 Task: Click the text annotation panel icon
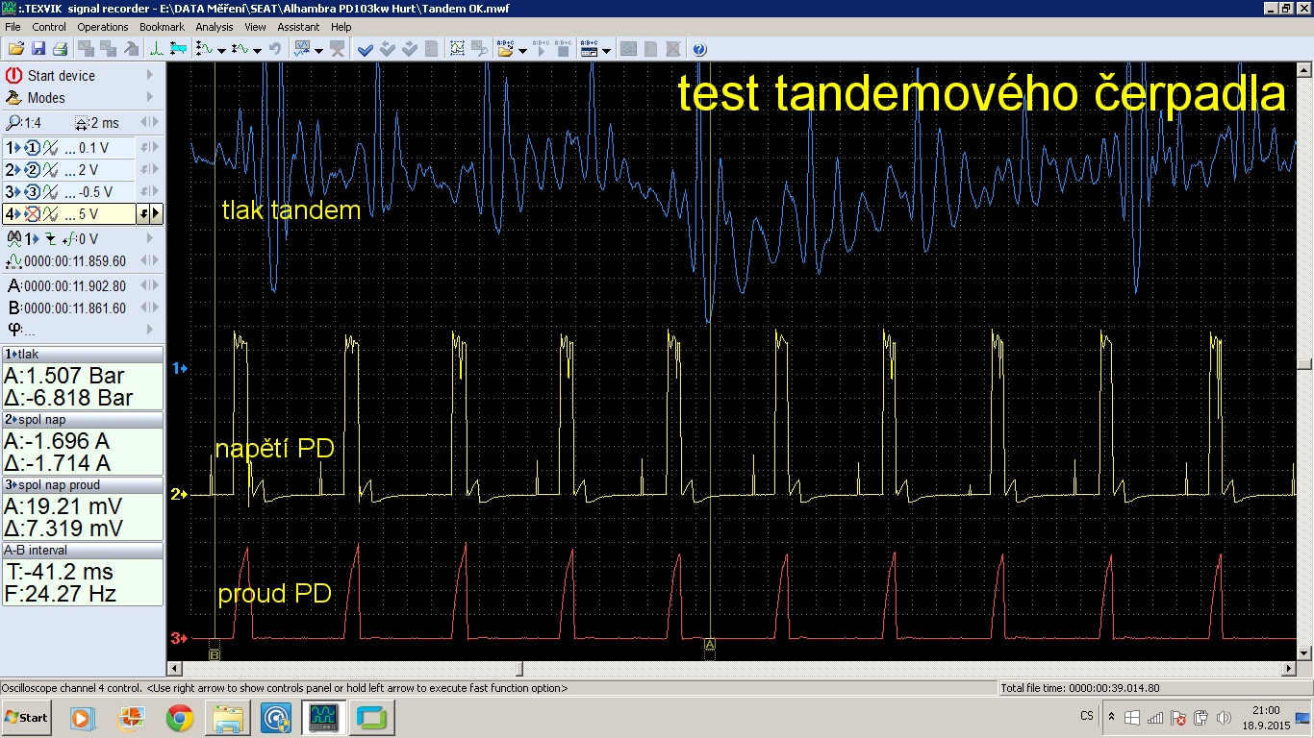[589, 49]
